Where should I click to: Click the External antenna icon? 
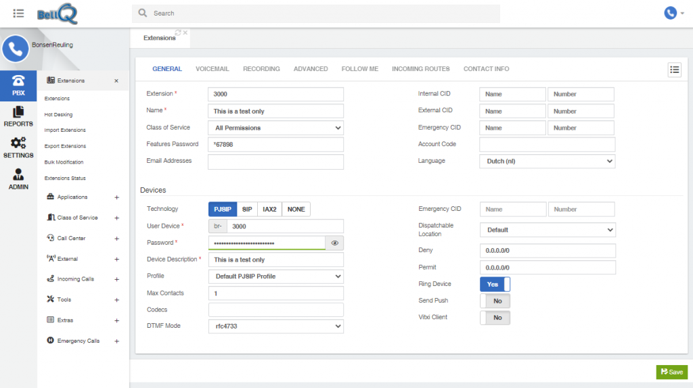click(x=51, y=258)
